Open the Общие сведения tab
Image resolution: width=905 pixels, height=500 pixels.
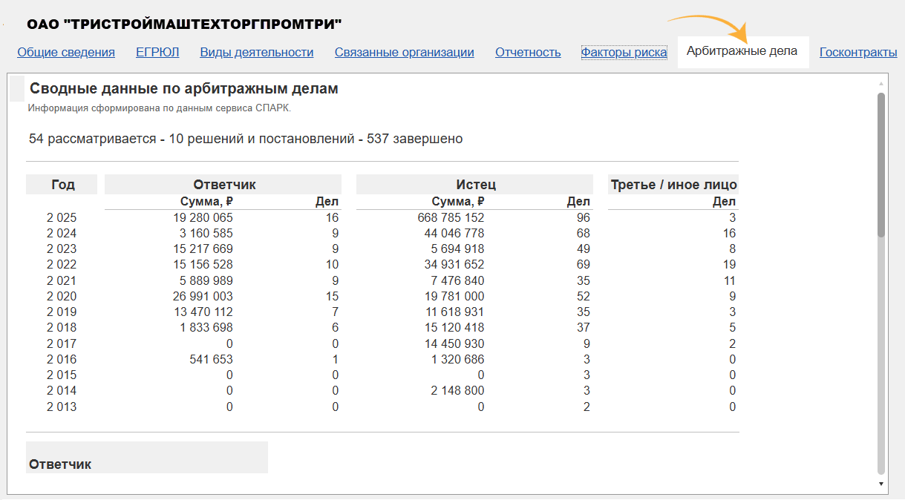66,52
